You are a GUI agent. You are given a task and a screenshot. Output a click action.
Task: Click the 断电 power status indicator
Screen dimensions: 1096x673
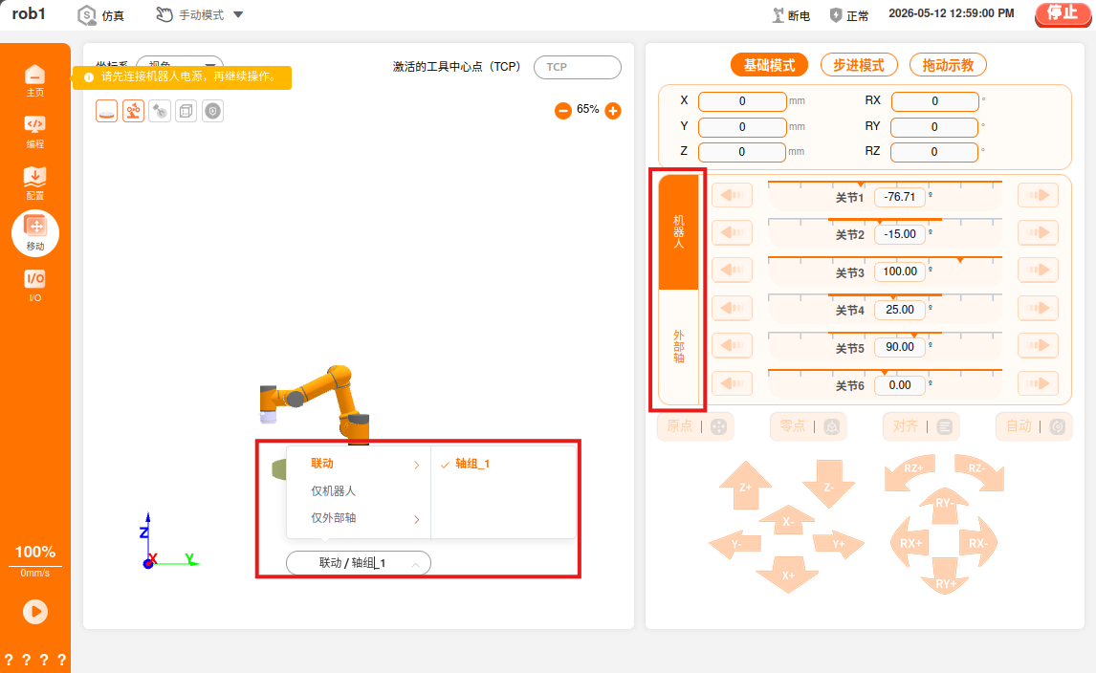[x=791, y=15]
